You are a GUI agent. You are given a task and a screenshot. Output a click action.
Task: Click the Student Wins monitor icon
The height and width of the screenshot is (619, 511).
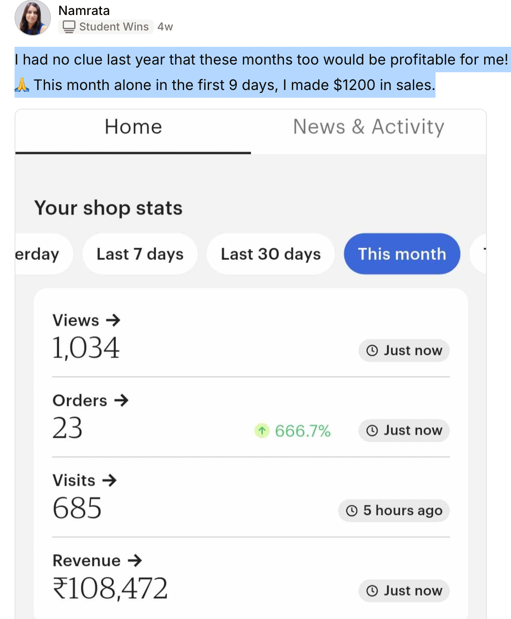click(69, 27)
